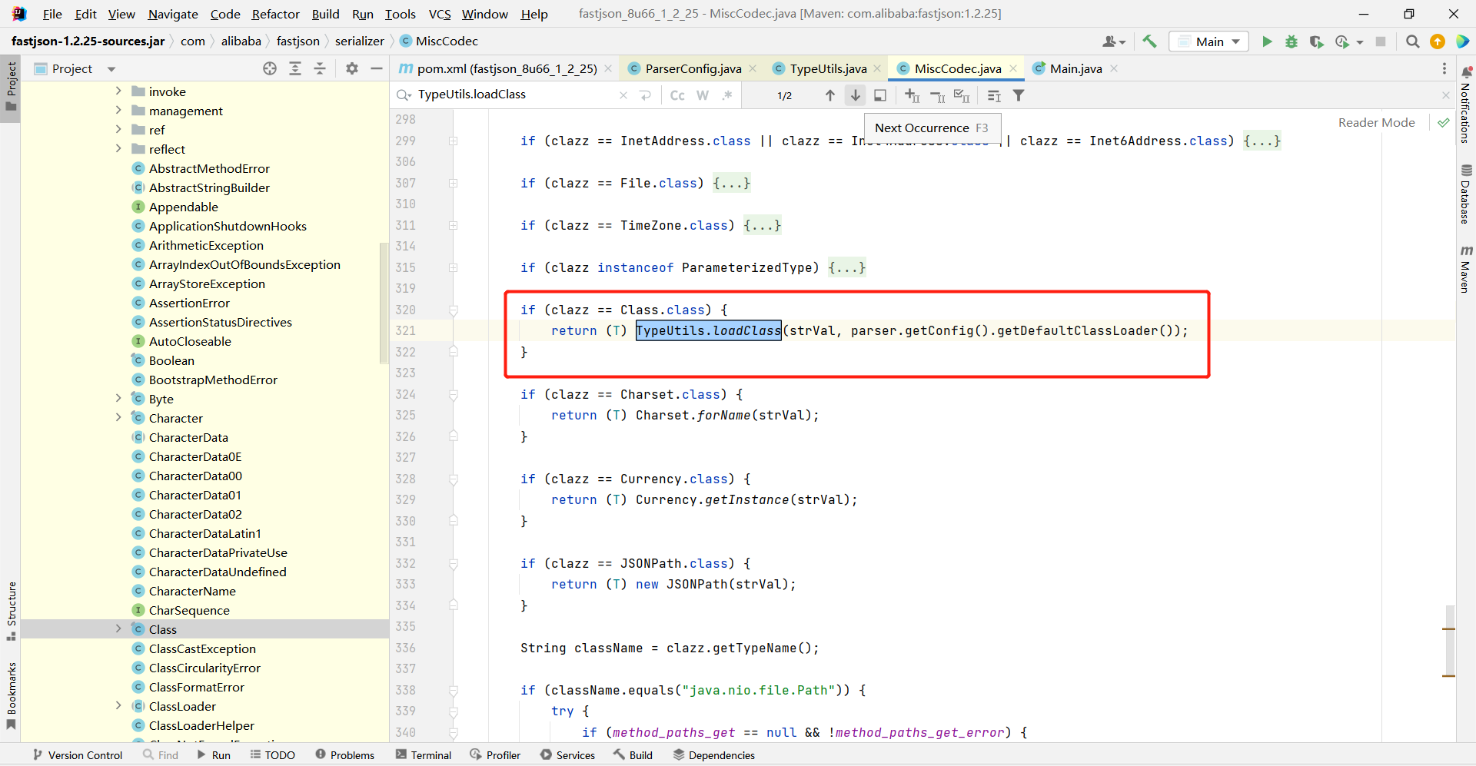The image size is (1476, 766).
Task: Open Profiler tool window
Action: 496,755
